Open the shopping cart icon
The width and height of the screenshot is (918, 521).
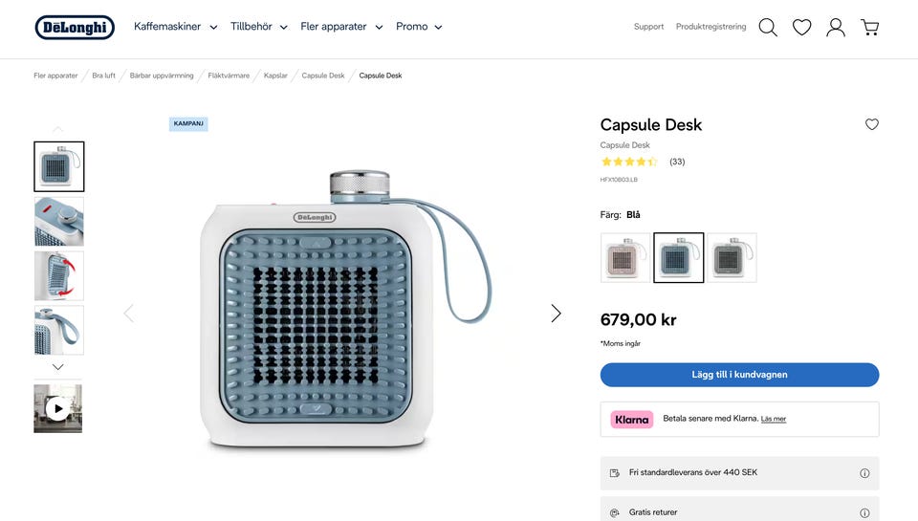pyautogui.click(x=869, y=27)
